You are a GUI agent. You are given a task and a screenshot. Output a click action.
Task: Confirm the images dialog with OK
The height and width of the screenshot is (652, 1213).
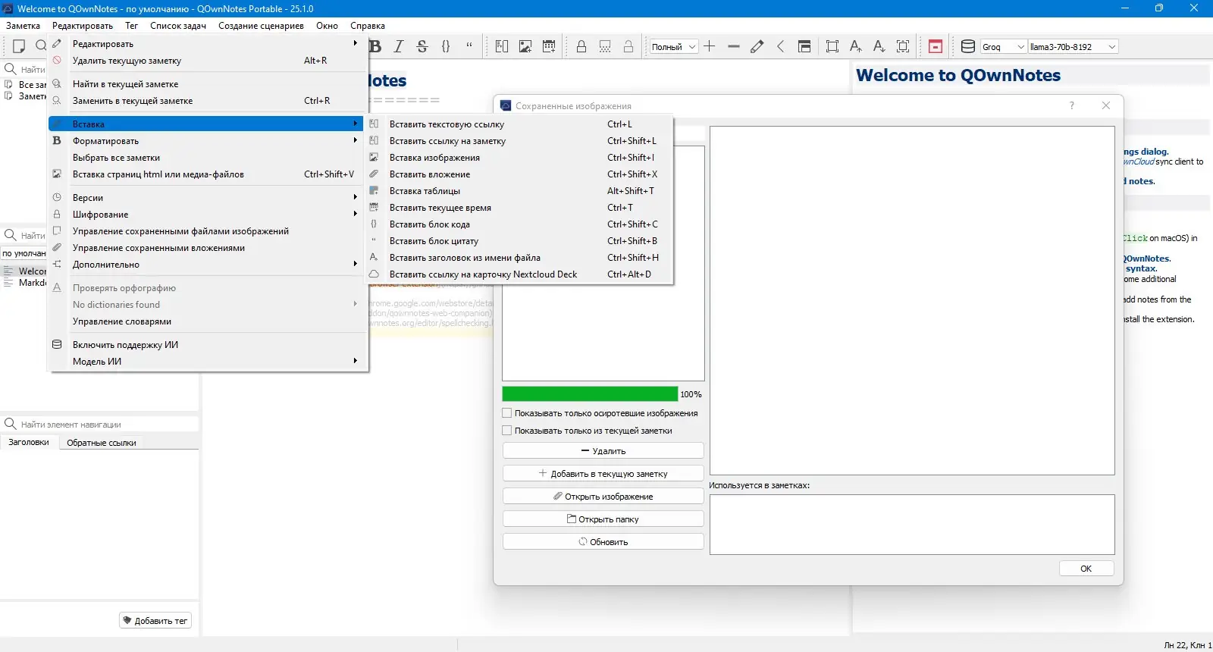coord(1086,569)
